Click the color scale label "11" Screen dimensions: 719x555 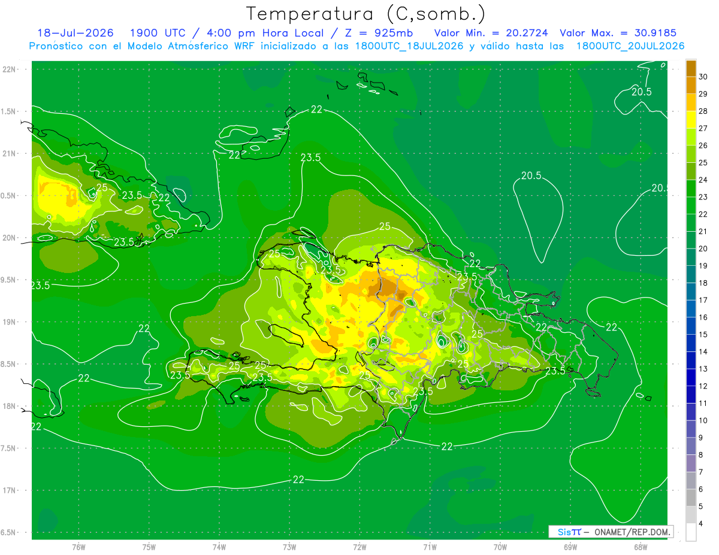(704, 404)
